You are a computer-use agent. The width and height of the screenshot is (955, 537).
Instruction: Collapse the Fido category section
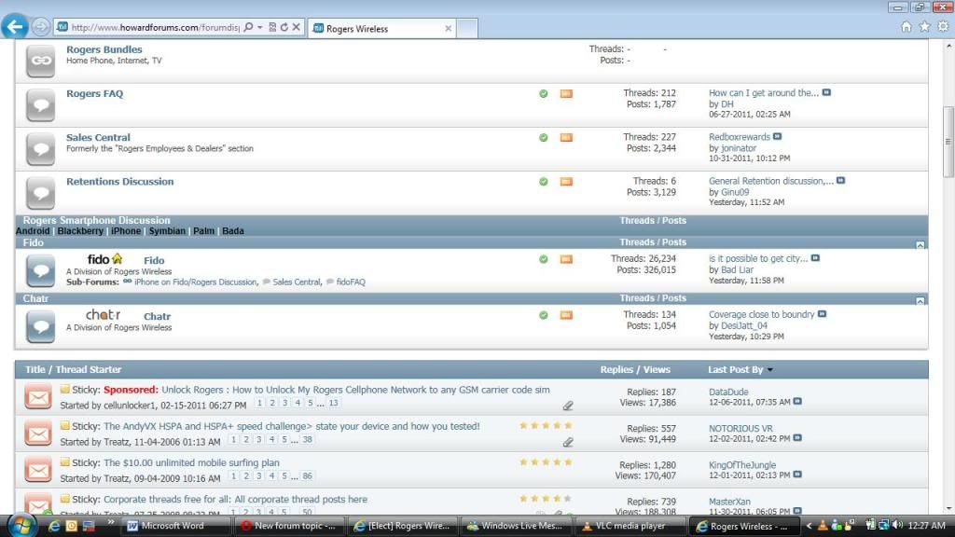tap(920, 244)
